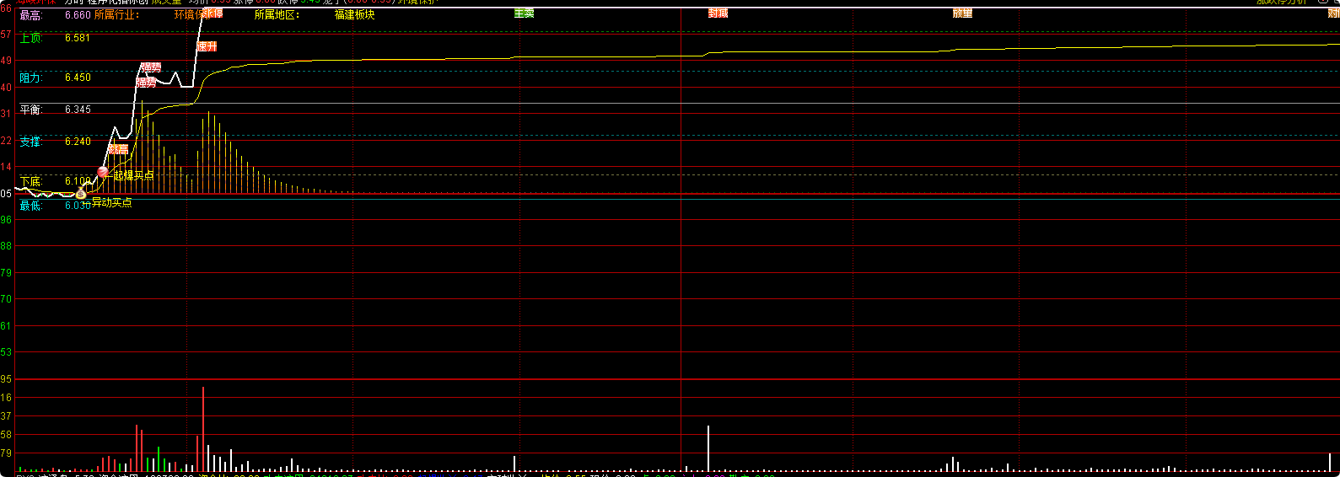Click the 涨停 marker at chart top
This screenshot has width=1340, height=477.
tap(213, 13)
